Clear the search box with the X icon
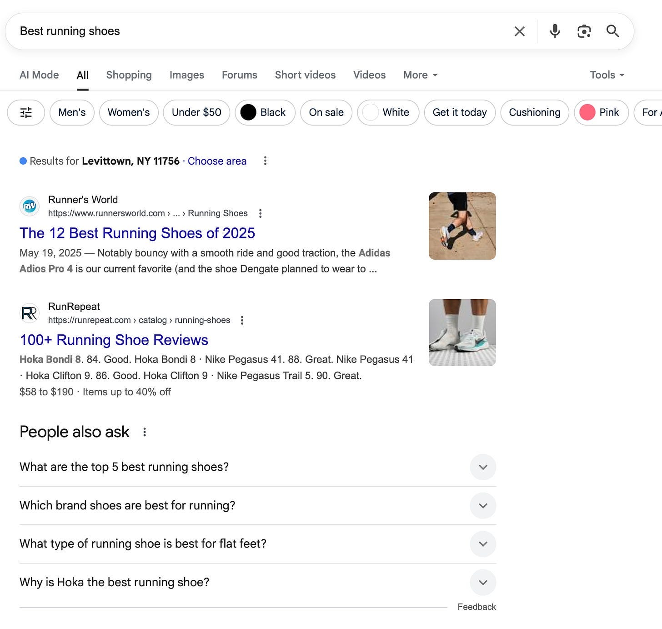The width and height of the screenshot is (662, 629). tap(519, 31)
